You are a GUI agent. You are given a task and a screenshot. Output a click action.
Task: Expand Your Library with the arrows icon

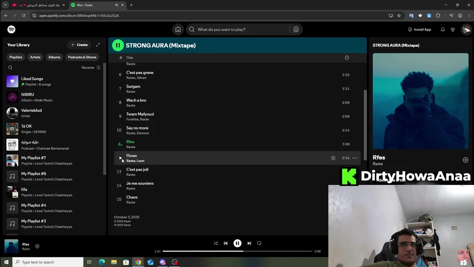98,45
